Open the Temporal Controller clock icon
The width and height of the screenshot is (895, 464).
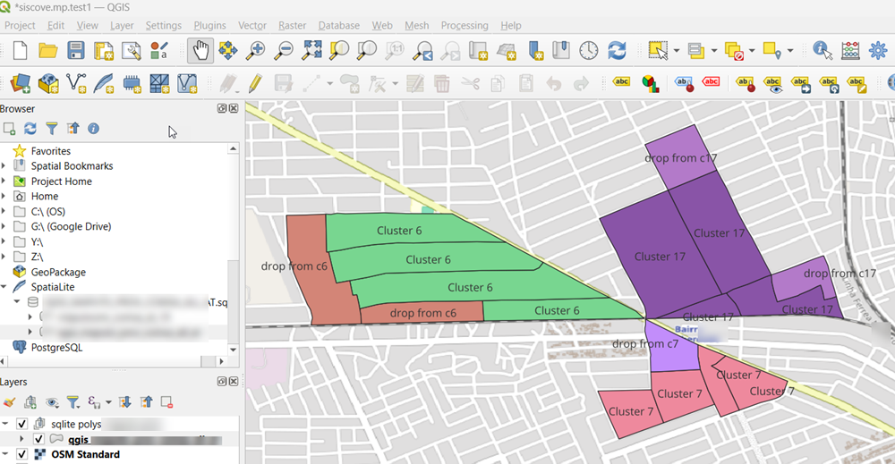[x=589, y=51]
